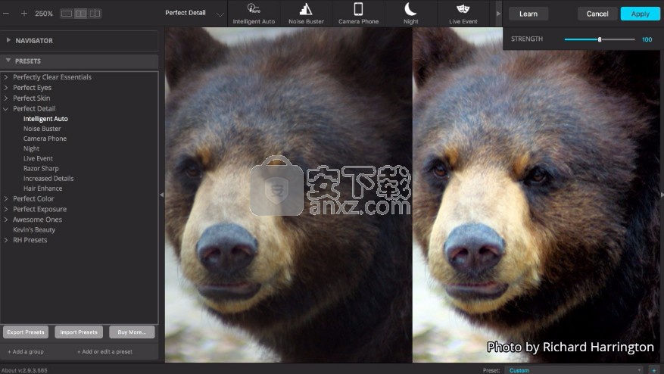
Task: Click the About version text
Action: [x=24, y=370]
